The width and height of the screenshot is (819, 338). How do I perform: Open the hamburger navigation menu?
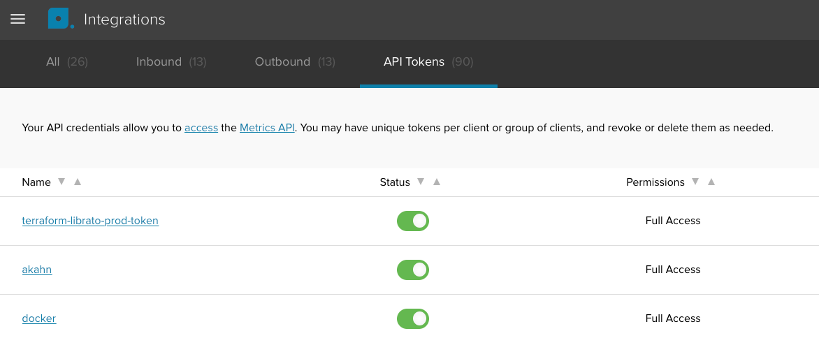pos(17,20)
